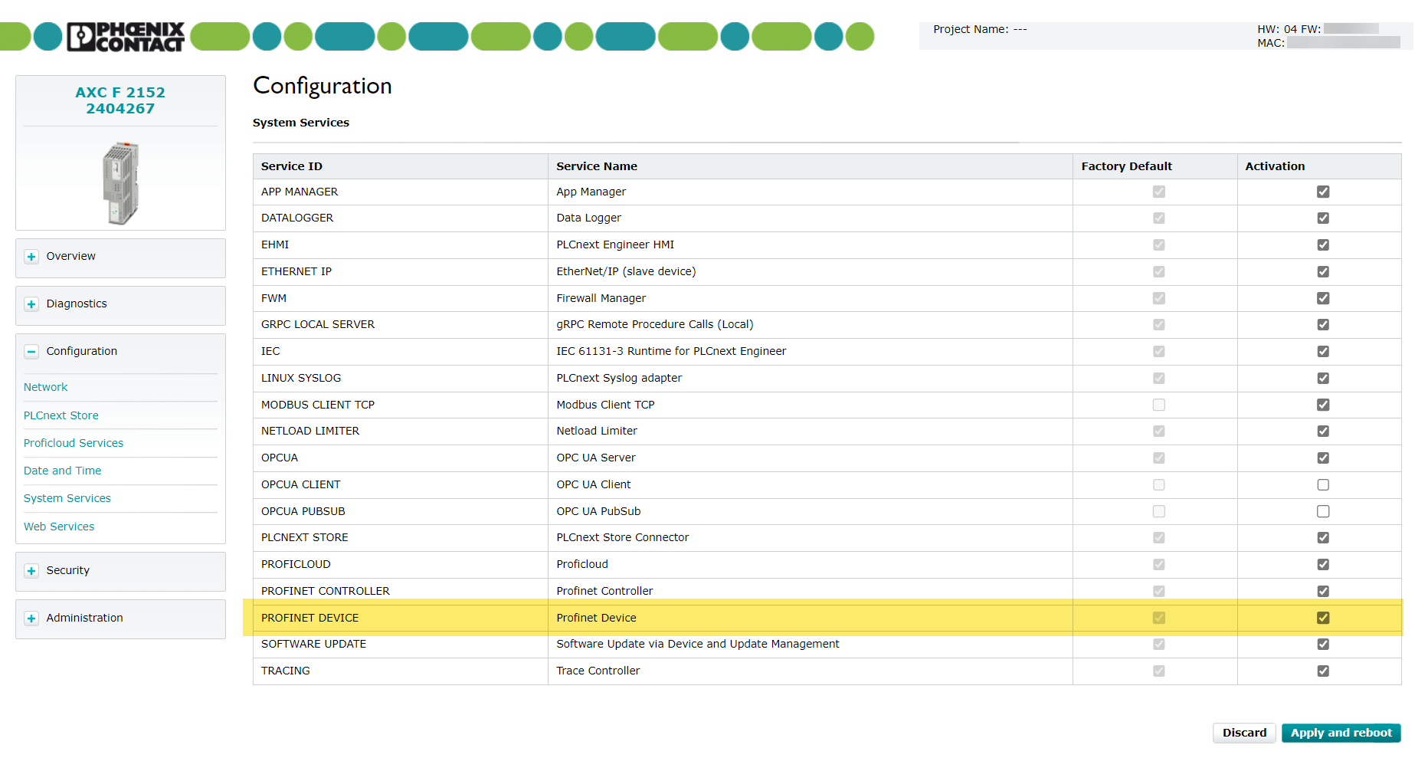
Task: Toggle Profinet Device activation checkbox
Action: point(1323,618)
